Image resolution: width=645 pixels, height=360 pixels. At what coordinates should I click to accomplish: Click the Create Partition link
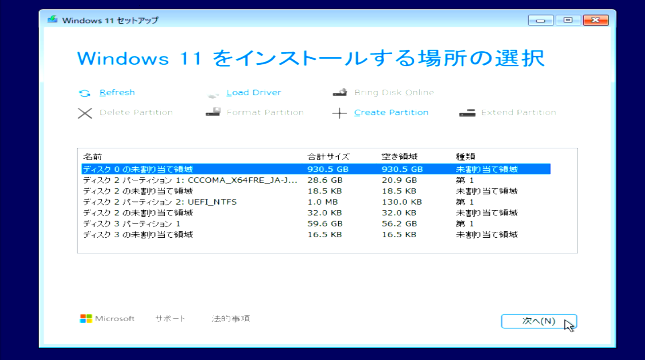391,112
